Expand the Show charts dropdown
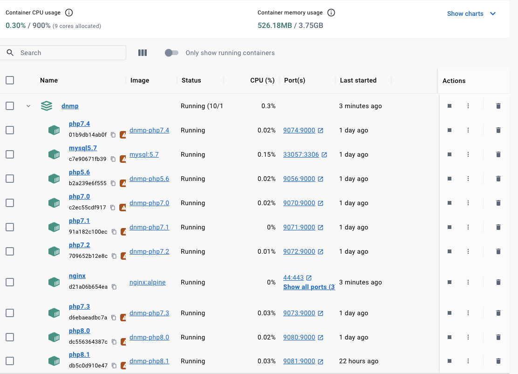 point(471,14)
